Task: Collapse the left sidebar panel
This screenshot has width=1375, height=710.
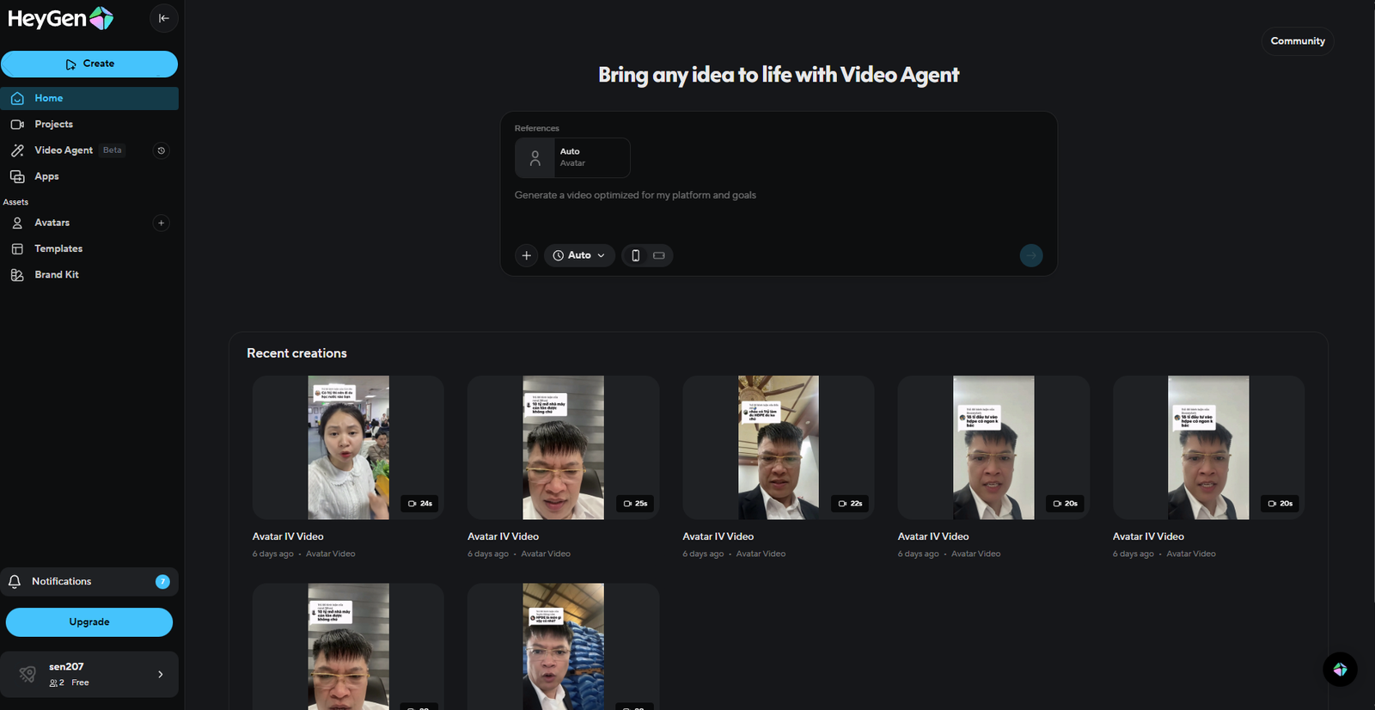Action: point(163,18)
